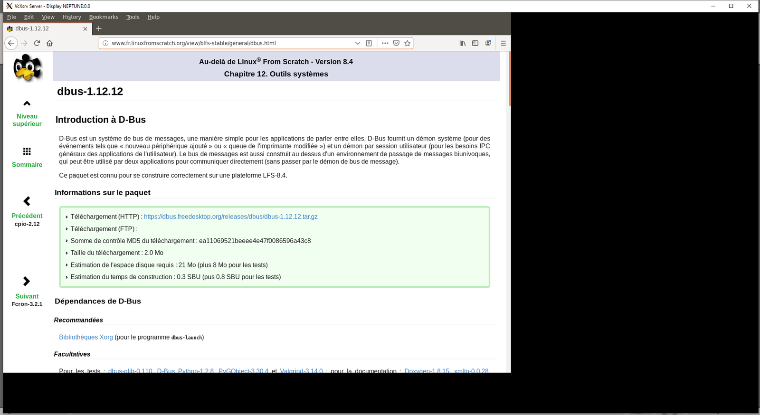Image resolution: width=760 pixels, height=415 pixels.
Task: Open the Sommaire link
Action: pyautogui.click(x=27, y=165)
